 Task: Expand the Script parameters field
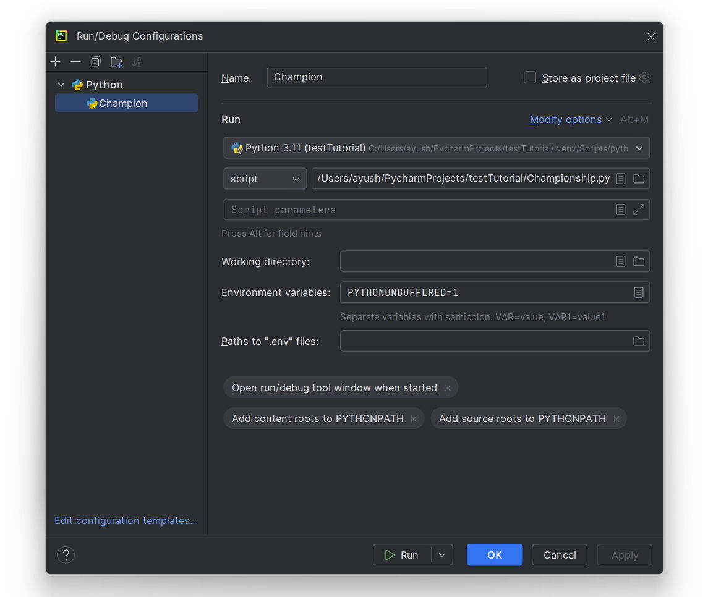click(639, 210)
